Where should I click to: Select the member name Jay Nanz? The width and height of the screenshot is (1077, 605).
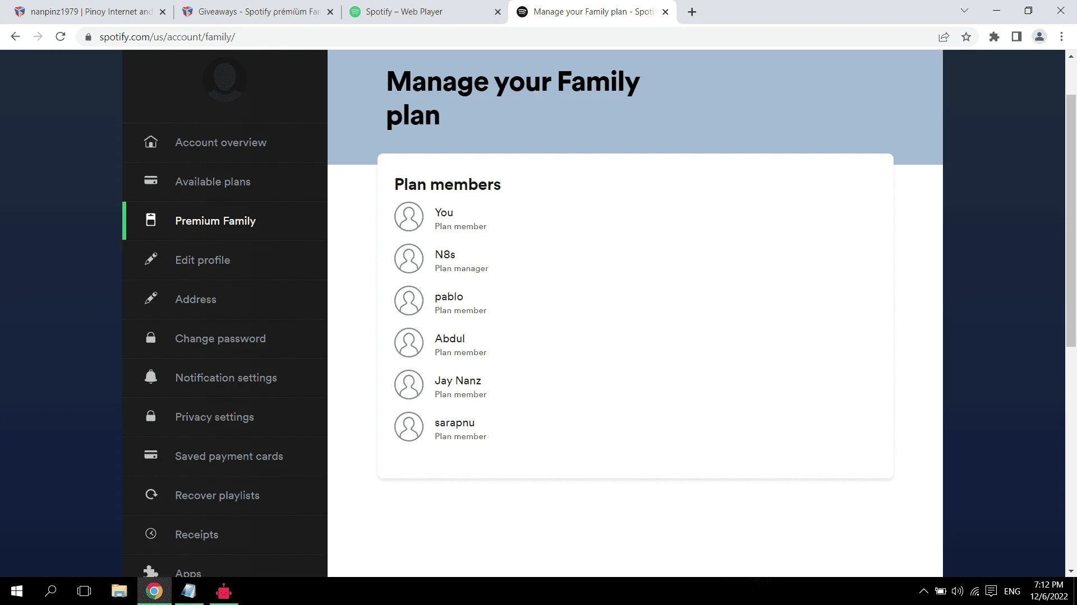pyautogui.click(x=458, y=380)
